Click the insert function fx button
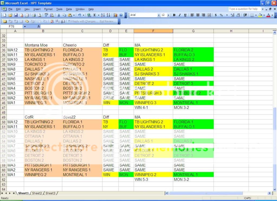 coord(39,26)
